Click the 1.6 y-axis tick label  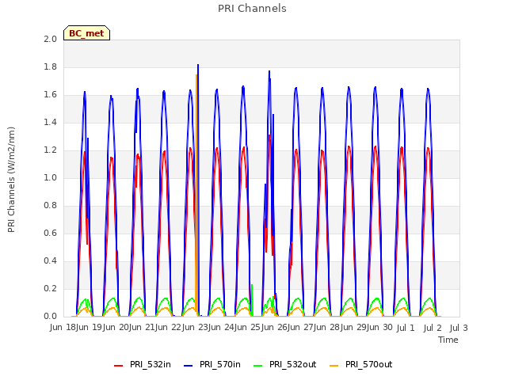point(51,95)
